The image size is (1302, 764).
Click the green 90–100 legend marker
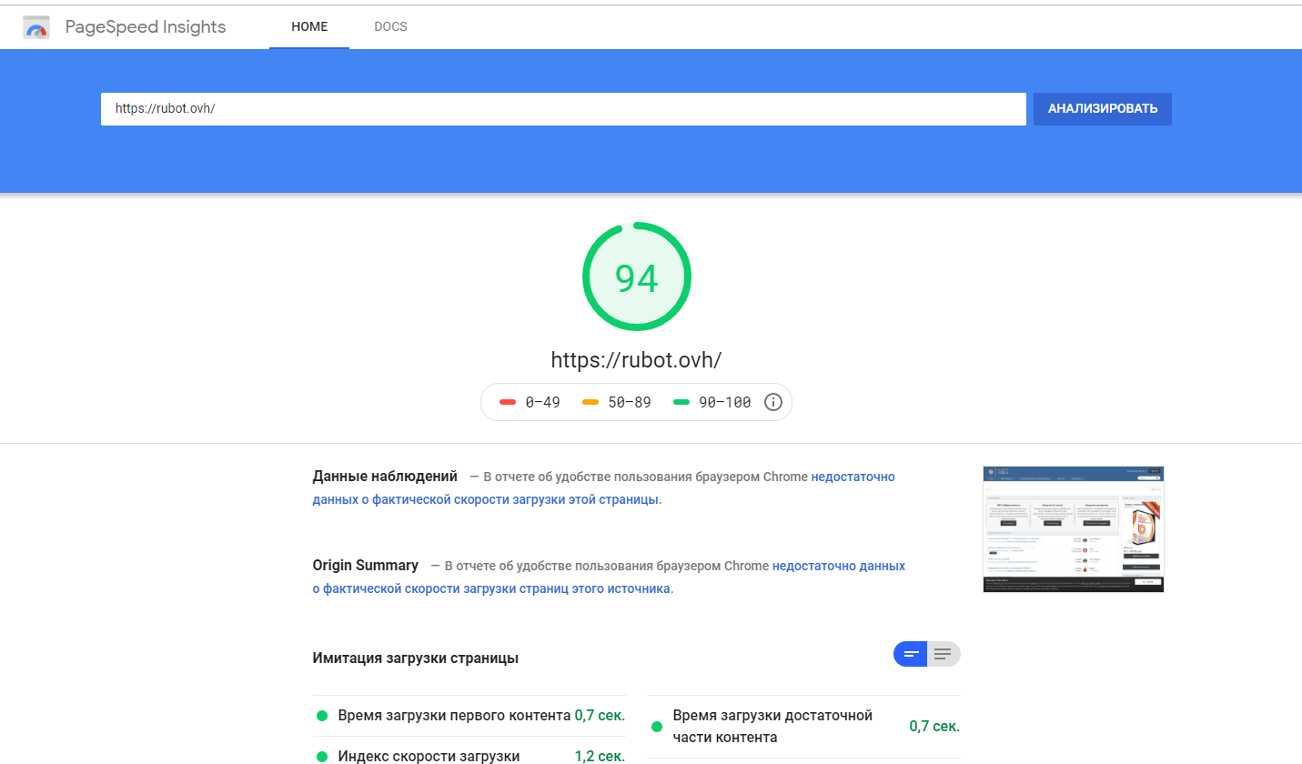click(681, 402)
